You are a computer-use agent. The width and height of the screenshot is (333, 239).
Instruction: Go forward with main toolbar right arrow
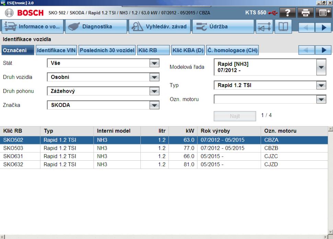point(323,27)
